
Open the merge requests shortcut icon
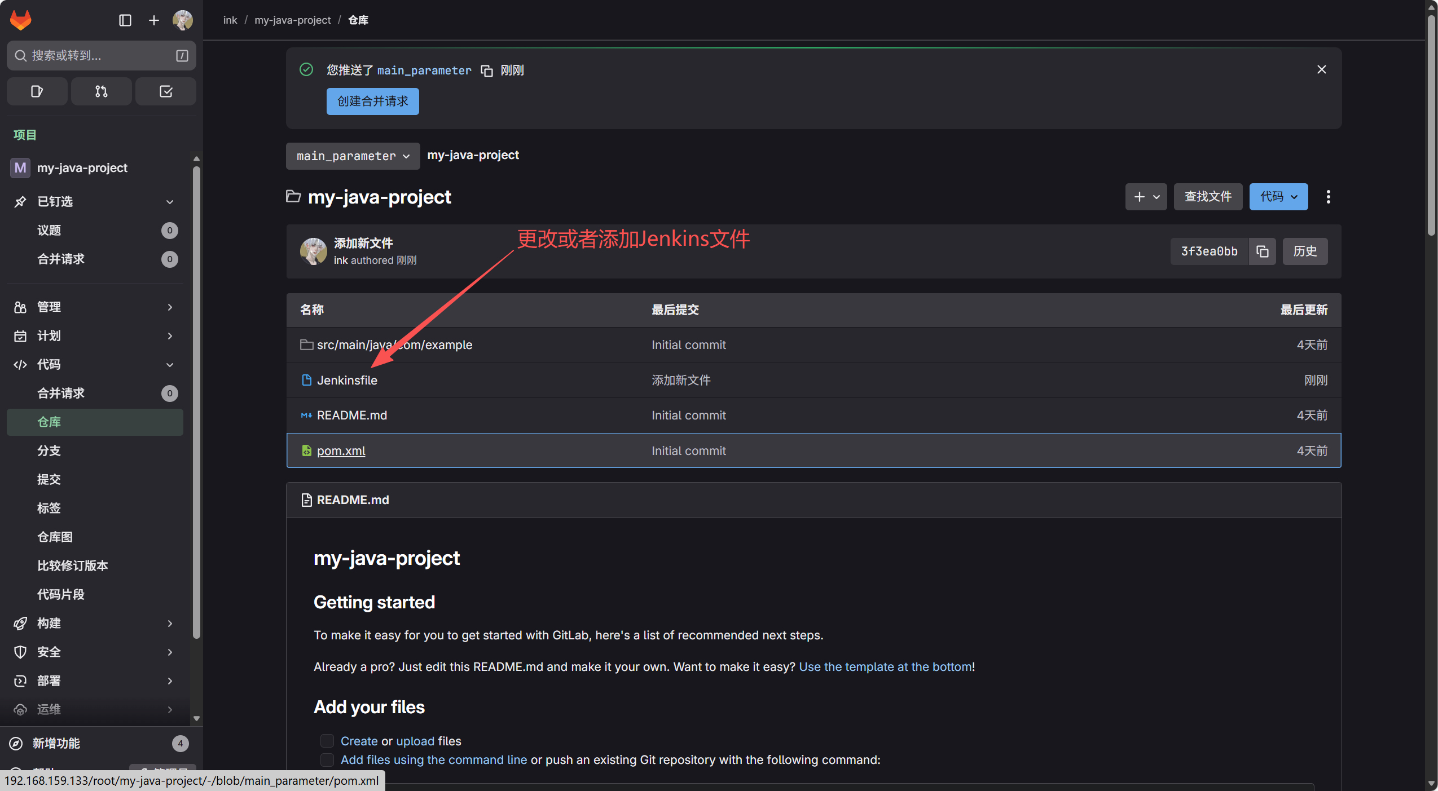coord(101,91)
